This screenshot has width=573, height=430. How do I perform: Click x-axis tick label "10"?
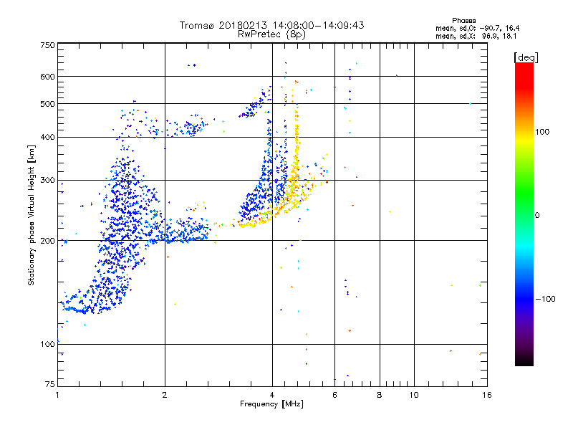click(414, 395)
